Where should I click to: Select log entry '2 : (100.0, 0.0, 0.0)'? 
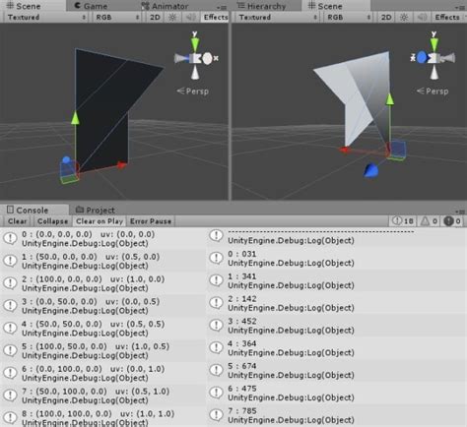tap(103, 283)
